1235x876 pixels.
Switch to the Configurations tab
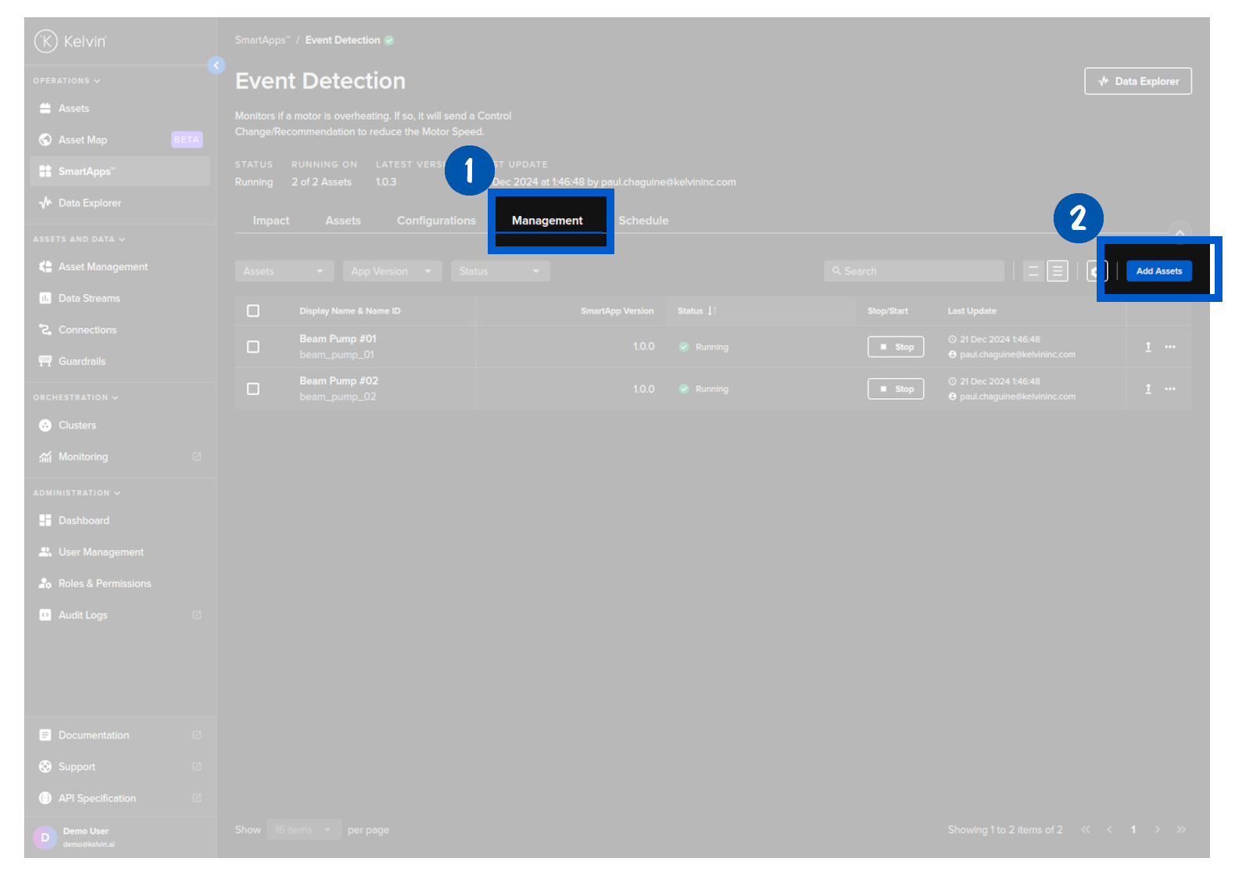(436, 221)
